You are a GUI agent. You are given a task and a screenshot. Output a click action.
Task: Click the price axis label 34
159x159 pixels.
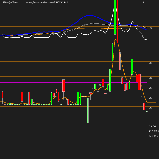click(x=151, y=63)
